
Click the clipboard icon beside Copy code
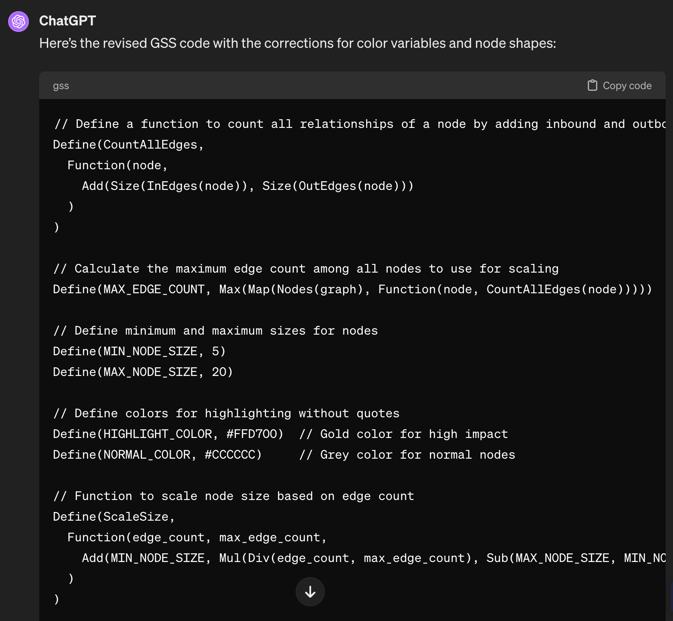click(592, 85)
